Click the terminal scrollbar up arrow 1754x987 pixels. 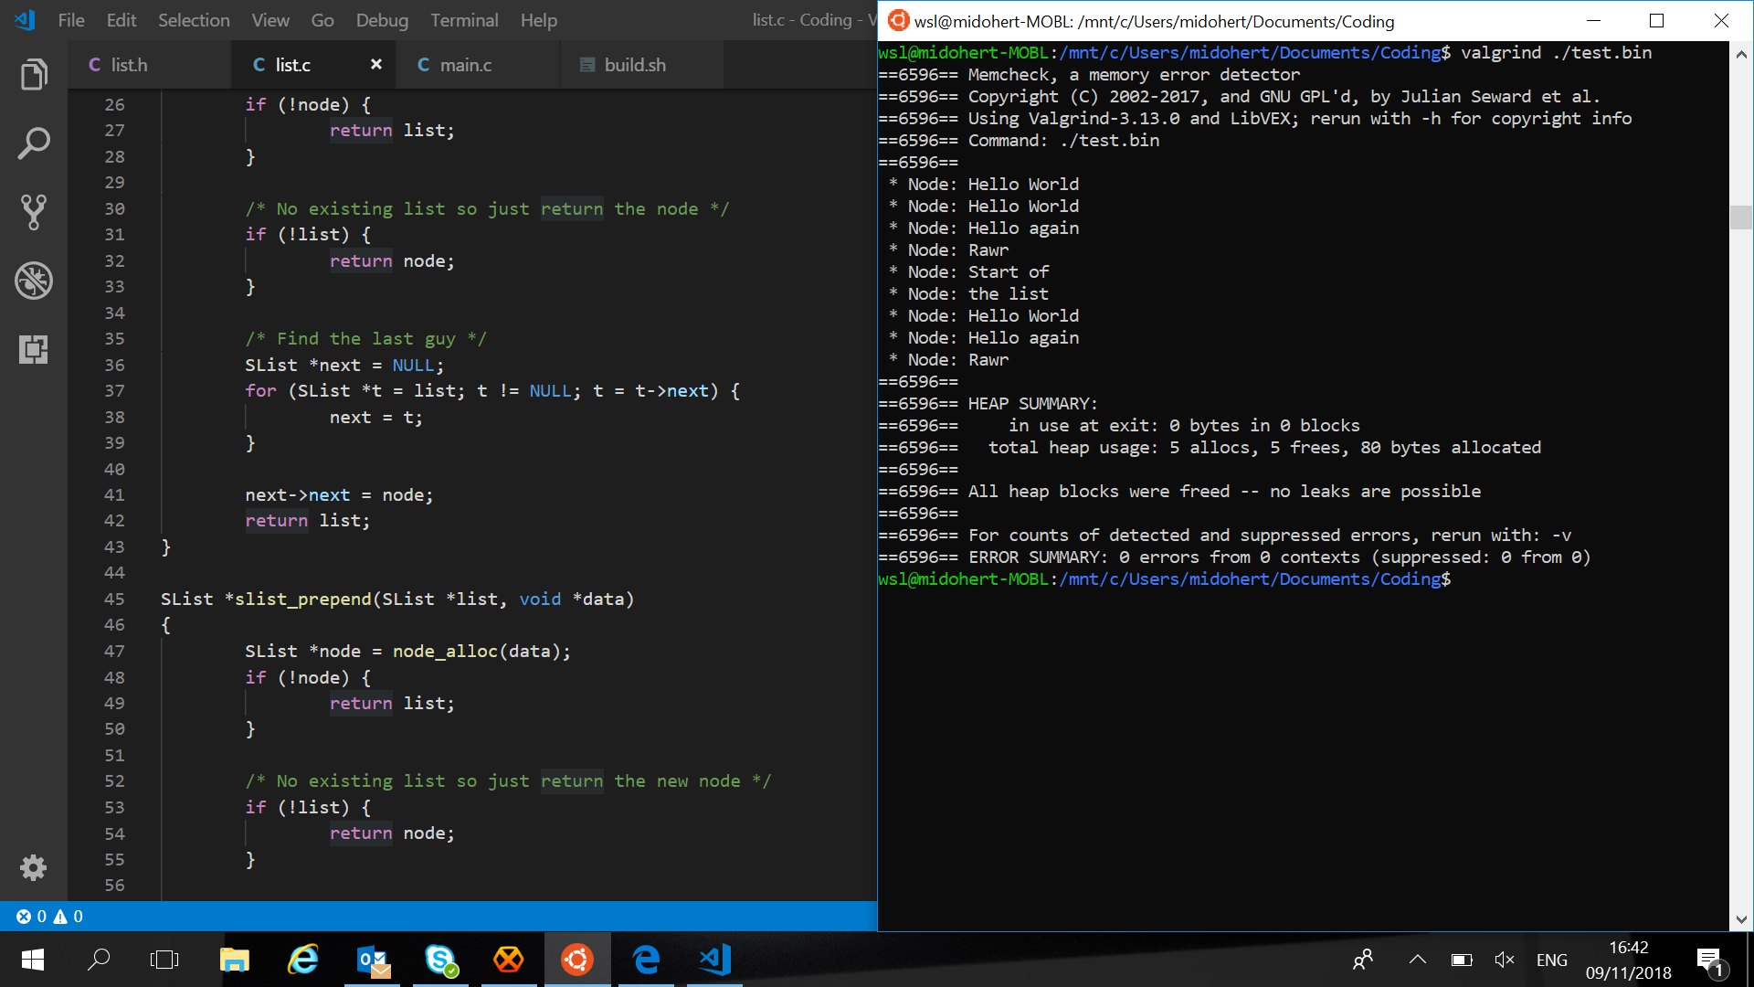point(1741,54)
